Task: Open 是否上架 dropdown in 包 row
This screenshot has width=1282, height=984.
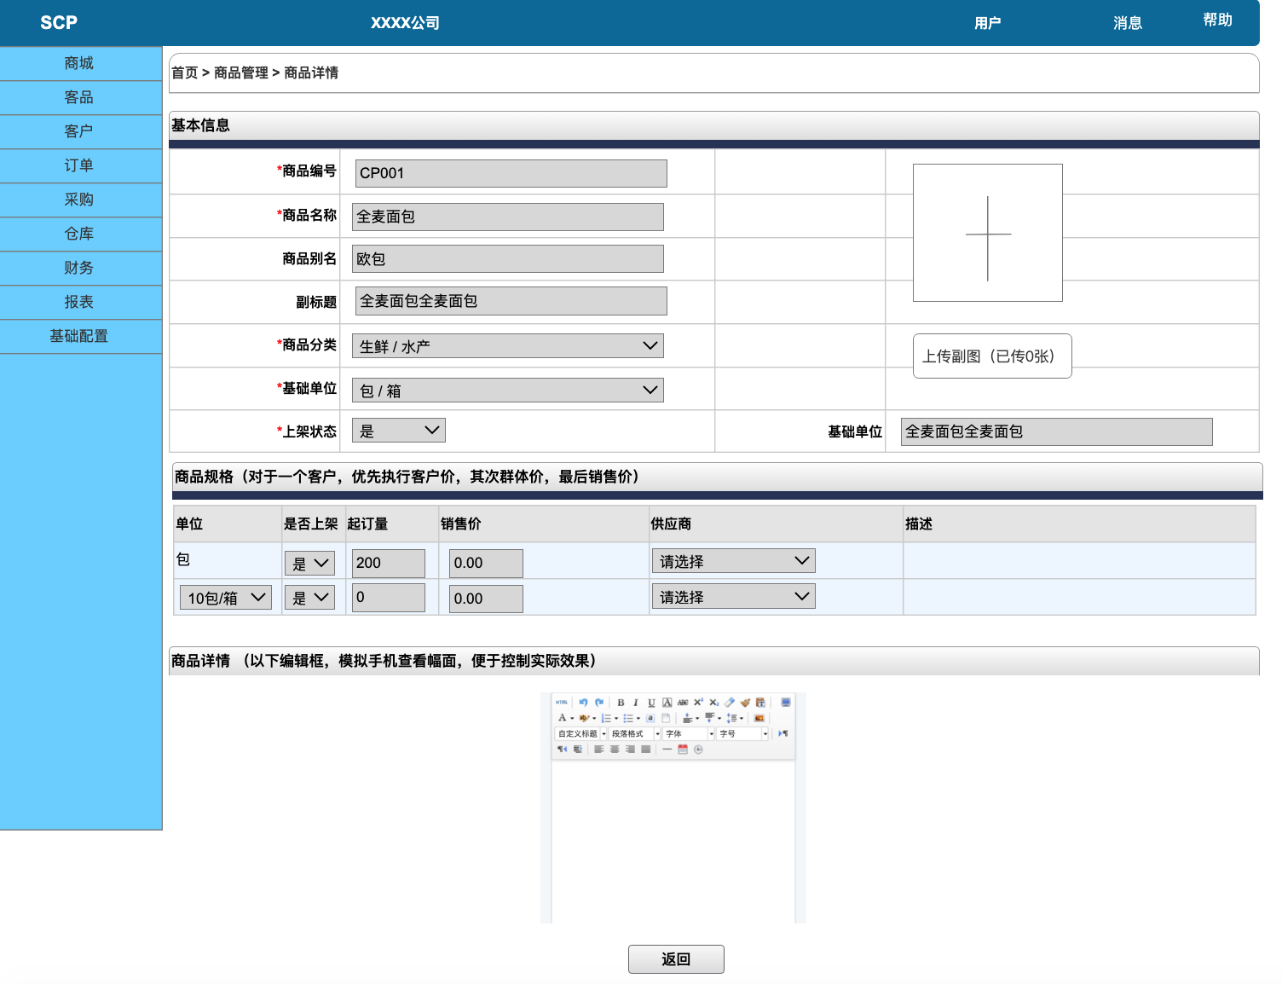Action: click(x=309, y=563)
